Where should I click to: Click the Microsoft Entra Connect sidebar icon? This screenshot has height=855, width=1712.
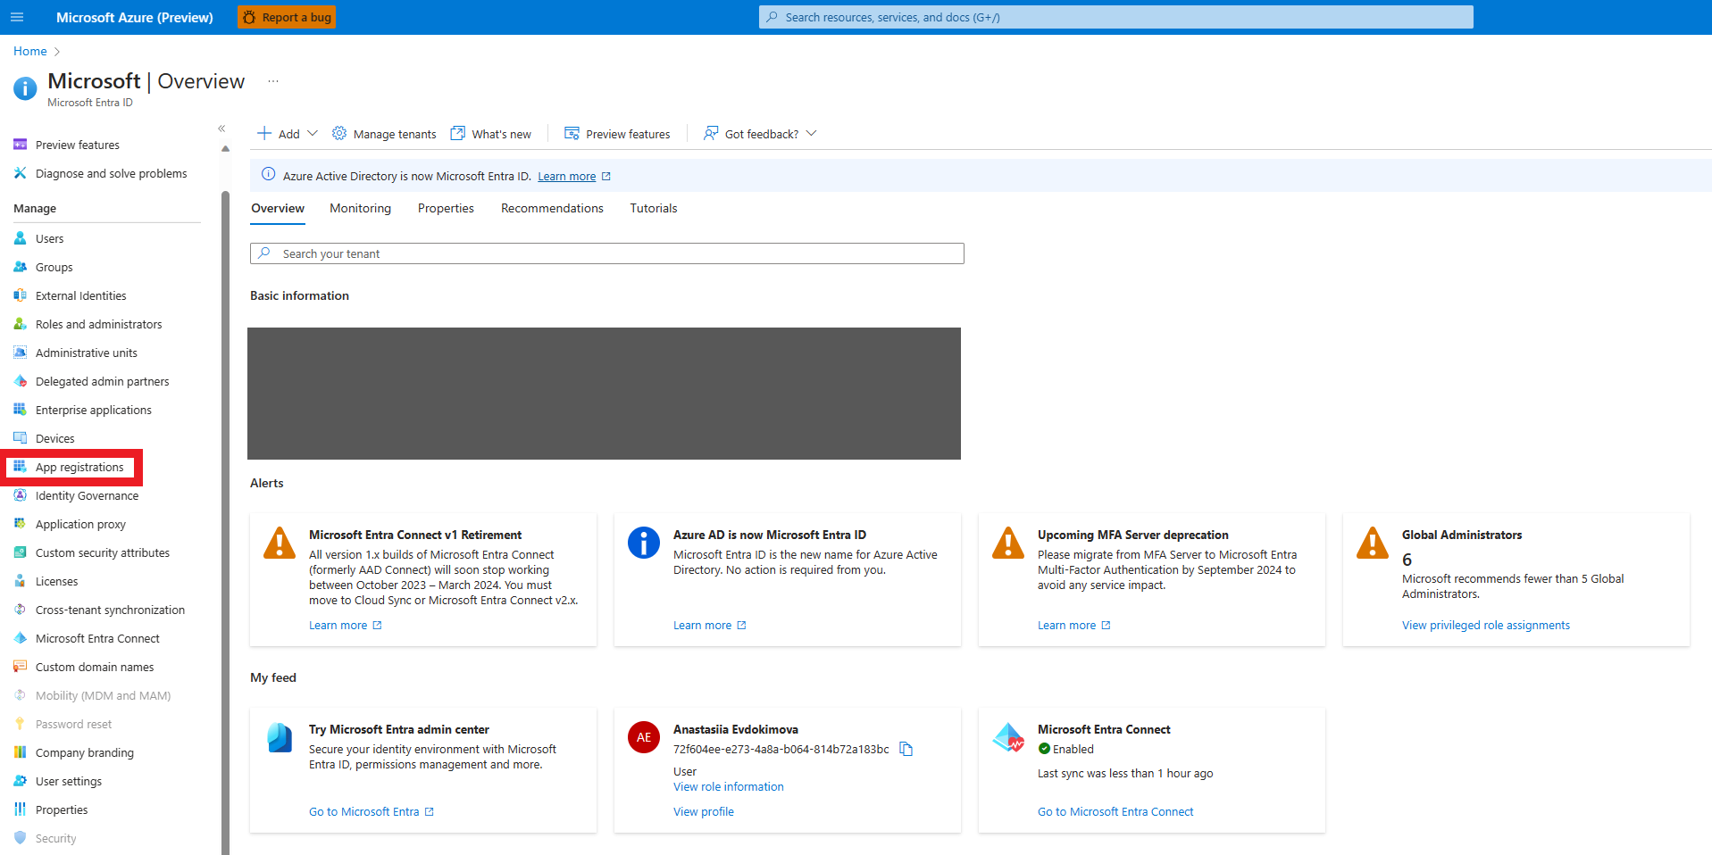20,638
